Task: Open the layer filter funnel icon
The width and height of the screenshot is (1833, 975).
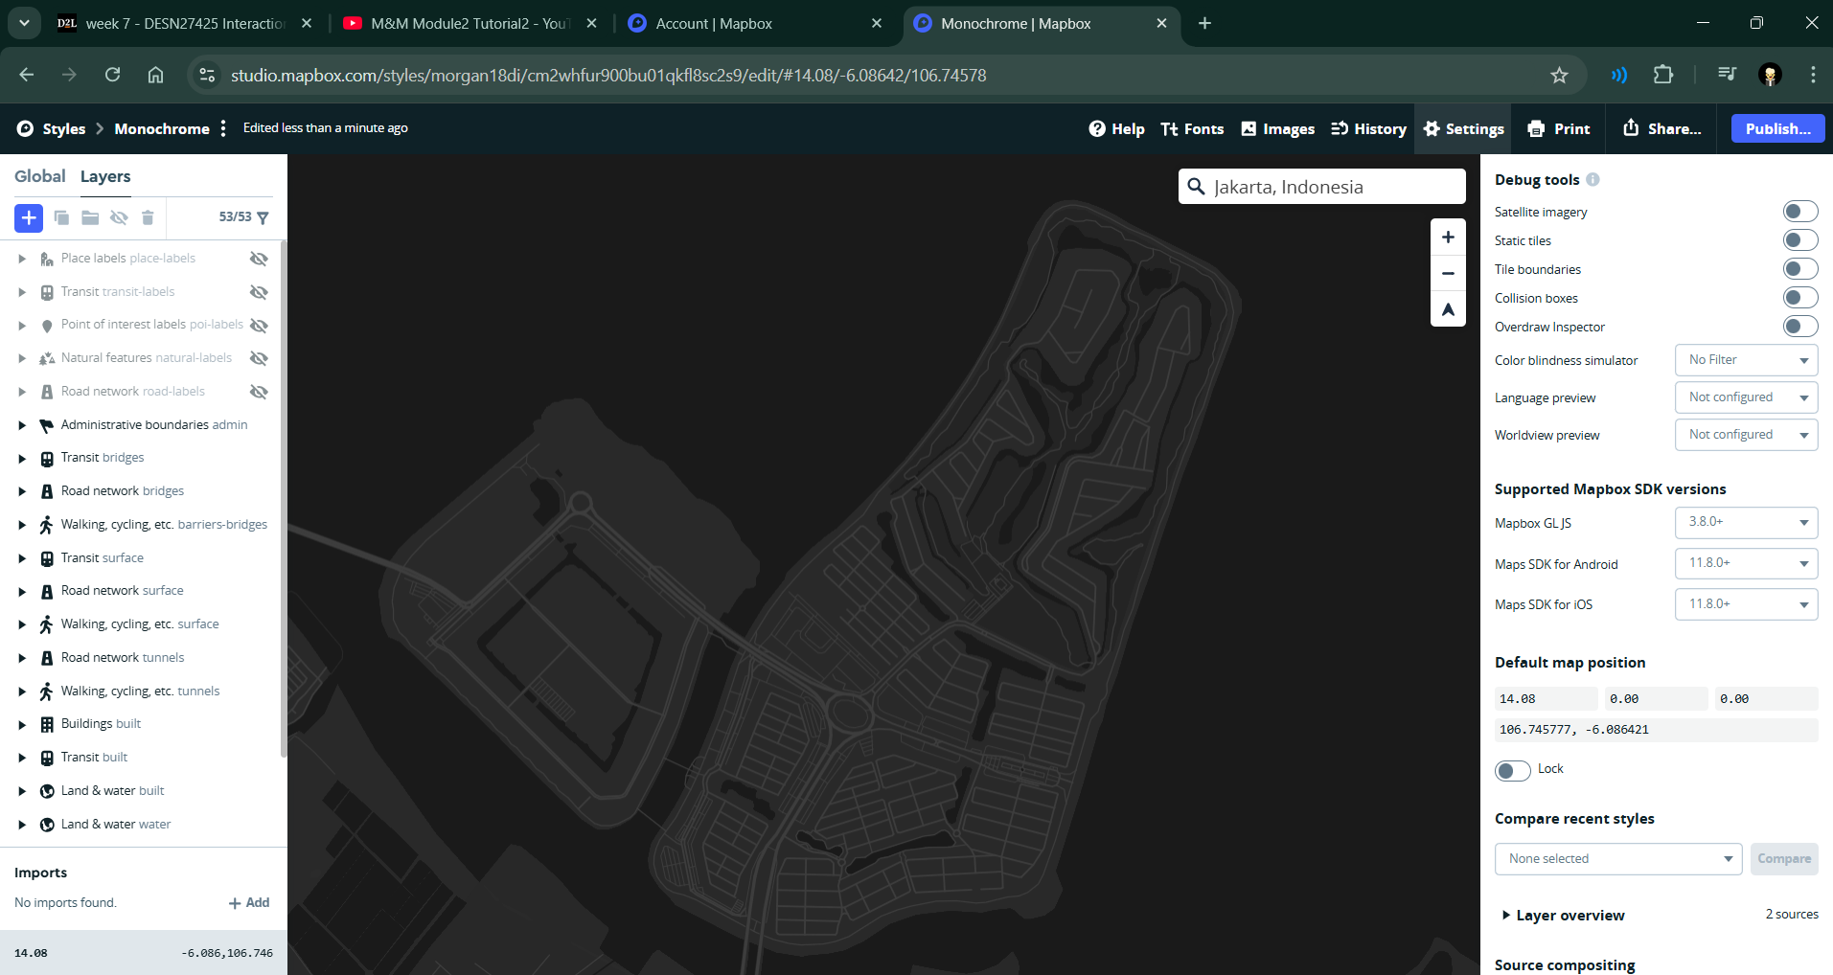Action: (x=263, y=217)
